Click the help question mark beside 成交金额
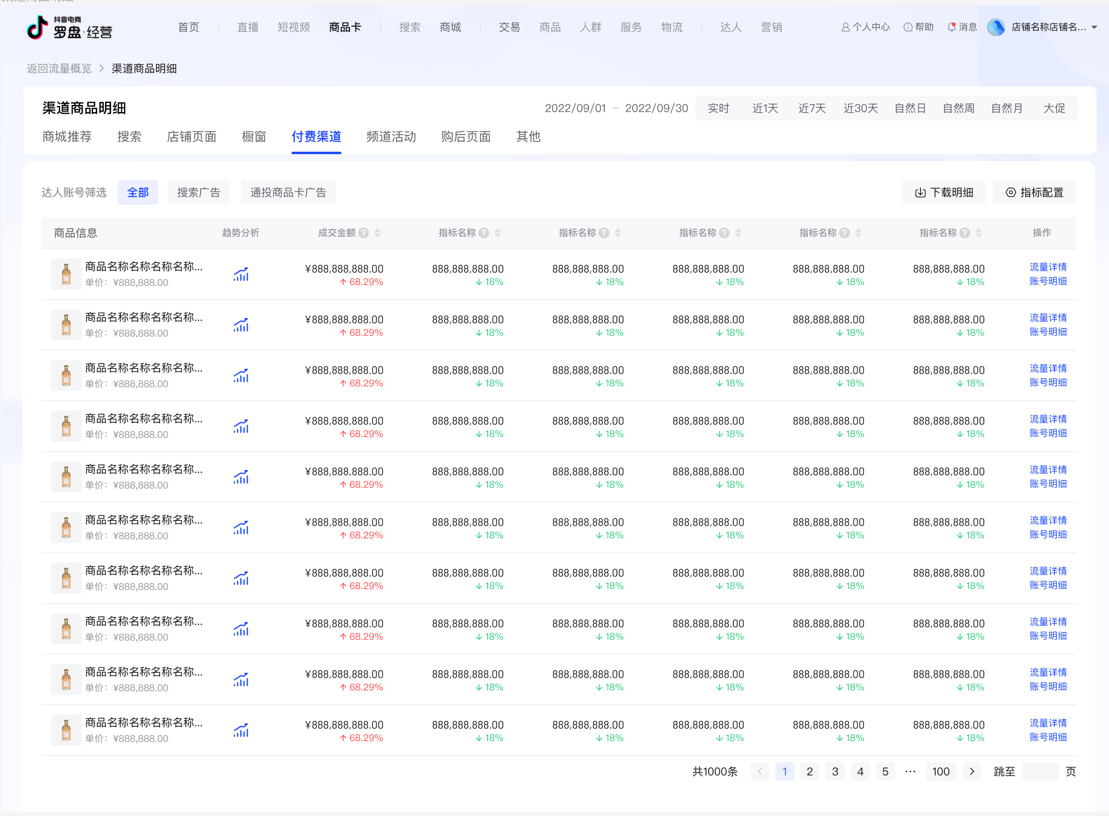The height and width of the screenshot is (816, 1109). point(364,233)
